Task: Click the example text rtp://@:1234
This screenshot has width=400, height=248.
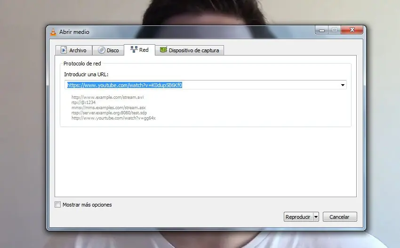Action: [83, 102]
